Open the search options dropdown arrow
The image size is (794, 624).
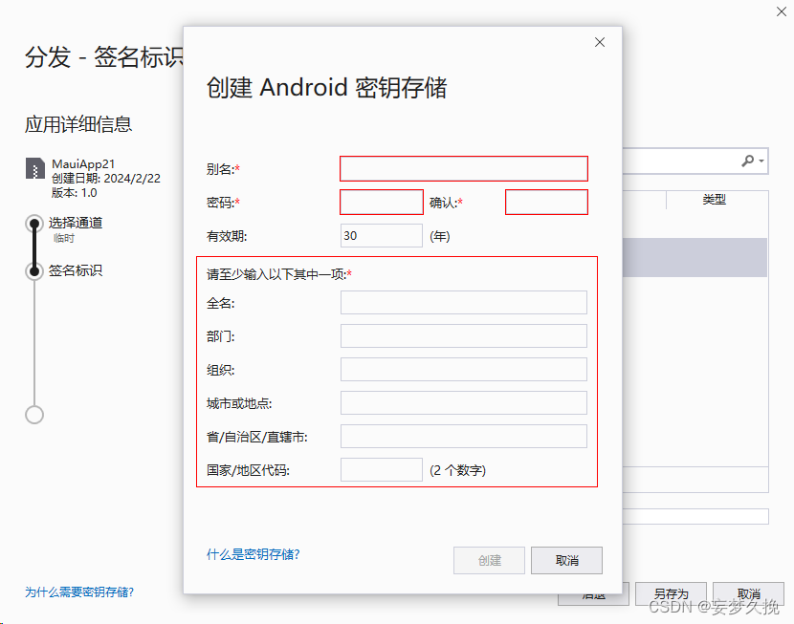(x=761, y=161)
